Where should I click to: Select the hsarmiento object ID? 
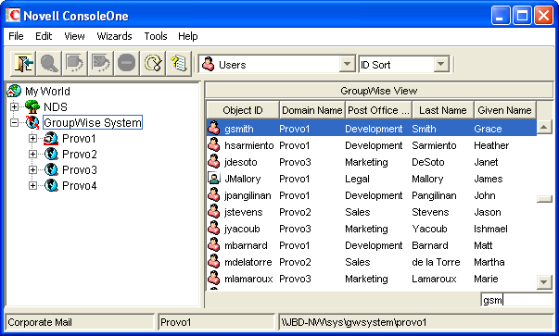248,145
